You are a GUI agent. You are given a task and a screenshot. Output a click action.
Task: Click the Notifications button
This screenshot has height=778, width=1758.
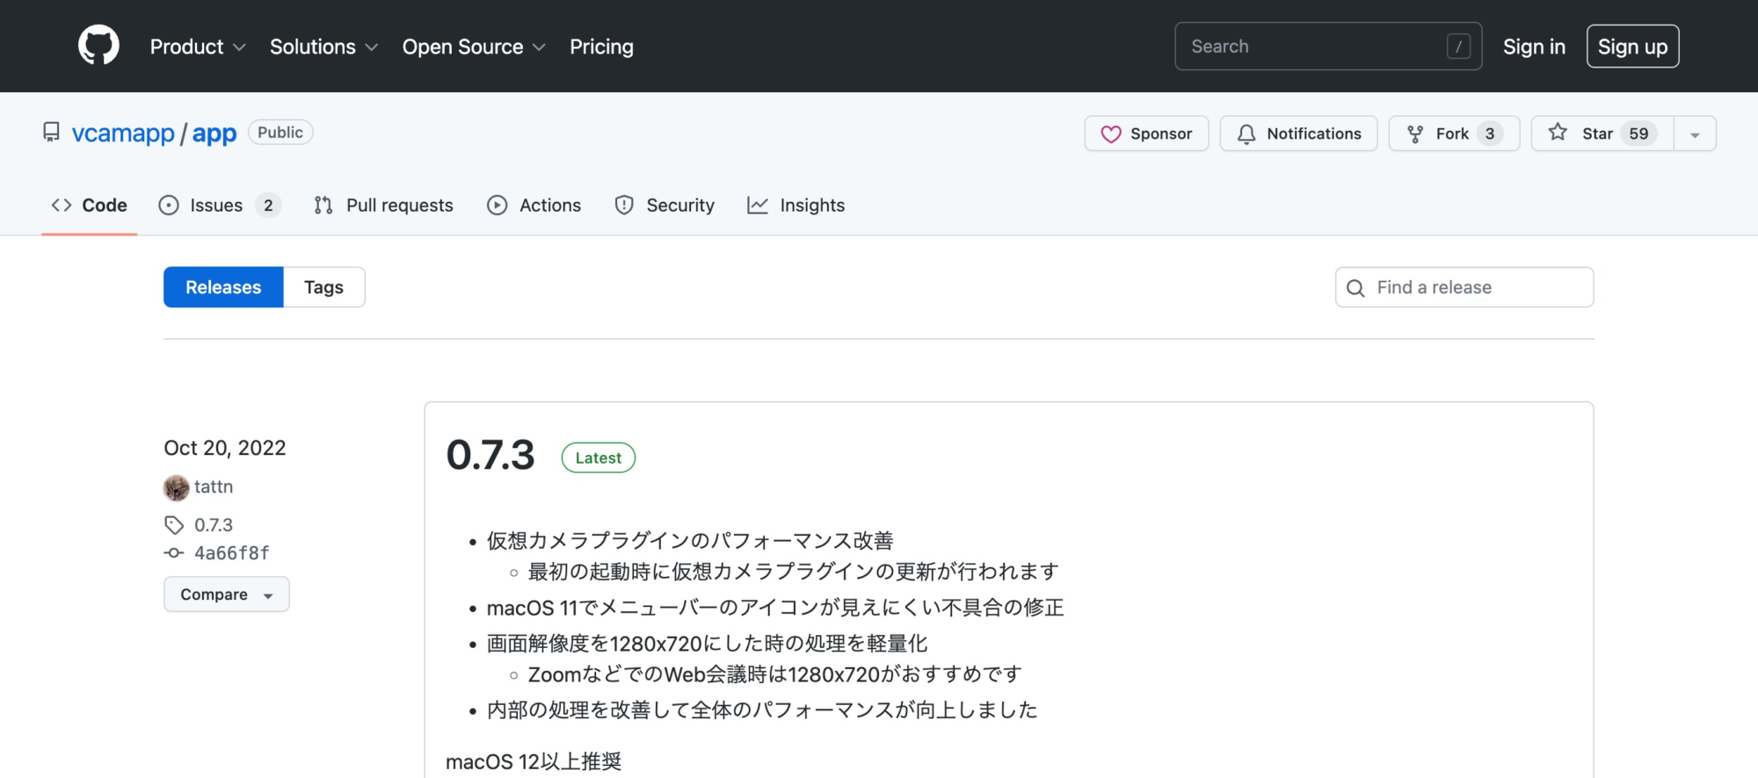1298,133
